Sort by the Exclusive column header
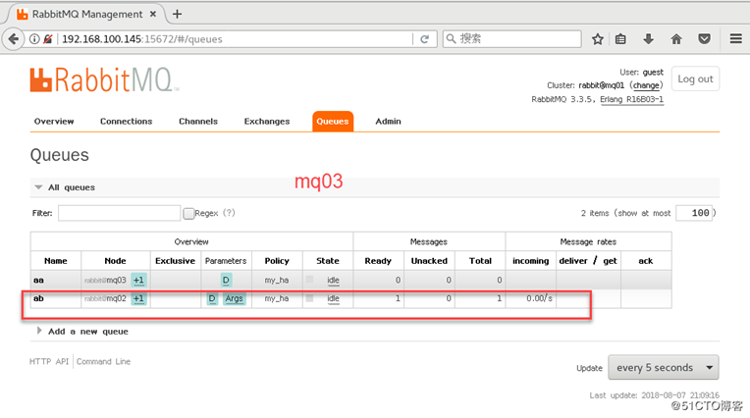750x418 pixels. [175, 261]
